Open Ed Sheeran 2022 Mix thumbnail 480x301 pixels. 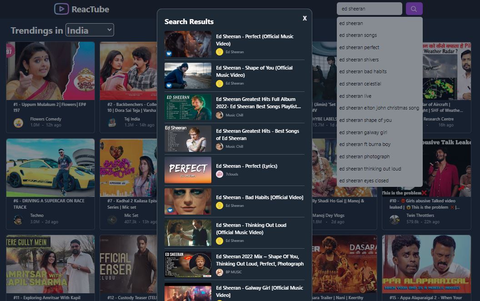[x=188, y=265]
